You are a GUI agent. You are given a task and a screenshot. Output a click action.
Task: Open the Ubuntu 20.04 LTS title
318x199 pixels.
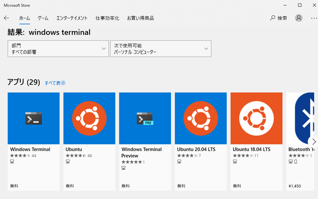pyautogui.click(x=196, y=149)
